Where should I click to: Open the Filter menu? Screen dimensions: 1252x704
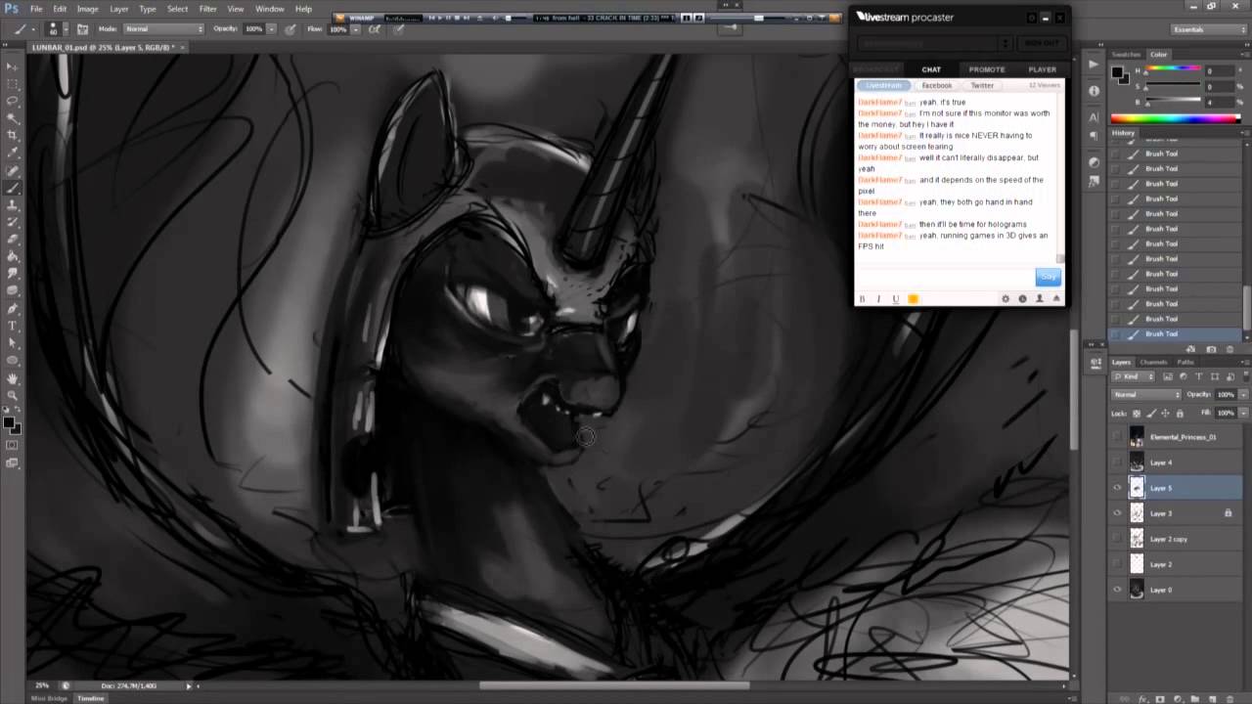pos(207,9)
